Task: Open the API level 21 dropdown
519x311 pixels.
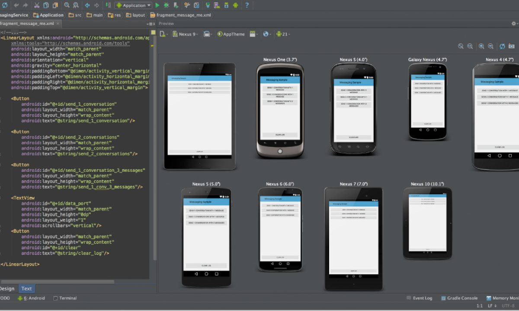Action: tap(283, 34)
